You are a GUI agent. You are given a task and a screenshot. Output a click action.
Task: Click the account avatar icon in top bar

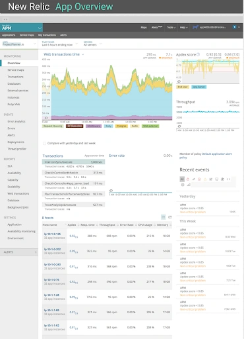[234, 27]
